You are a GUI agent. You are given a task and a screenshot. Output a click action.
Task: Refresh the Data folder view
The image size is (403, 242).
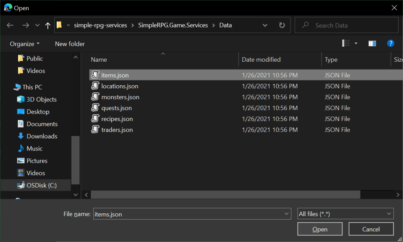tap(282, 25)
